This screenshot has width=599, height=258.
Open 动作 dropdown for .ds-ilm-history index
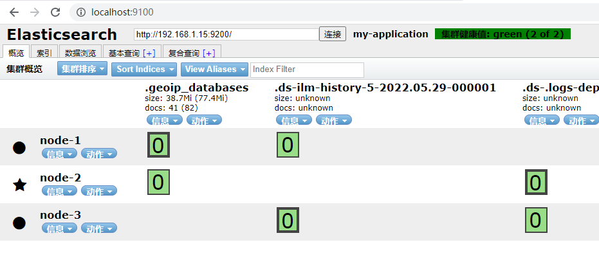tap(334, 120)
